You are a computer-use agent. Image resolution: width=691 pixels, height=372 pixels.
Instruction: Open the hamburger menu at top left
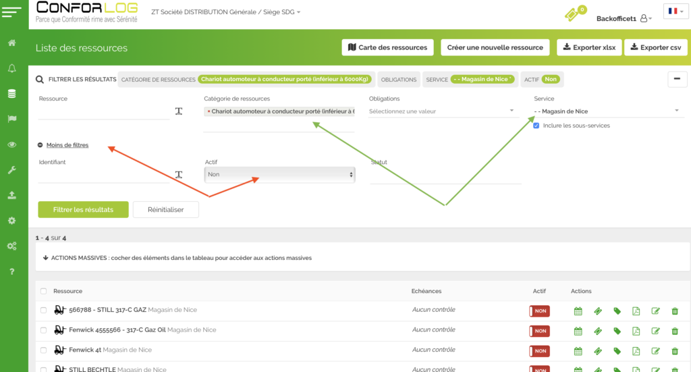click(13, 11)
